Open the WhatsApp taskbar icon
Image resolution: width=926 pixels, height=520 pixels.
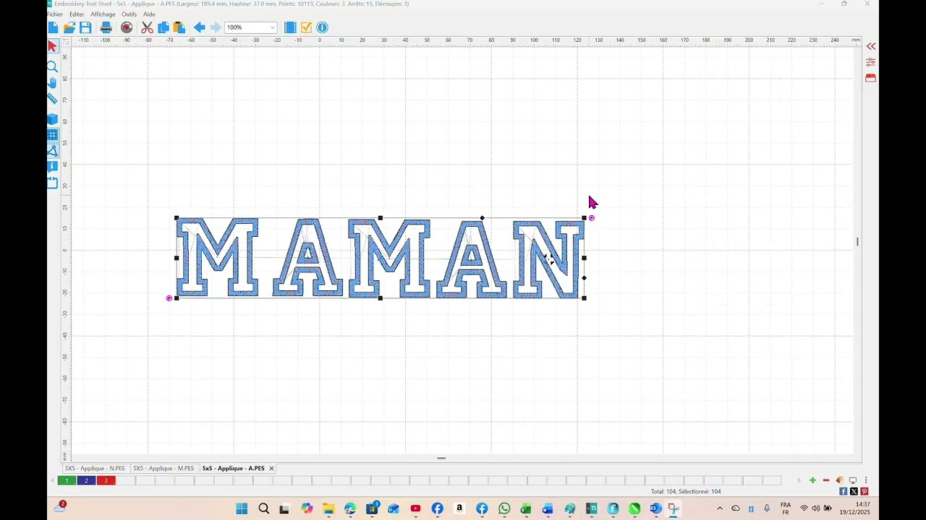click(504, 508)
